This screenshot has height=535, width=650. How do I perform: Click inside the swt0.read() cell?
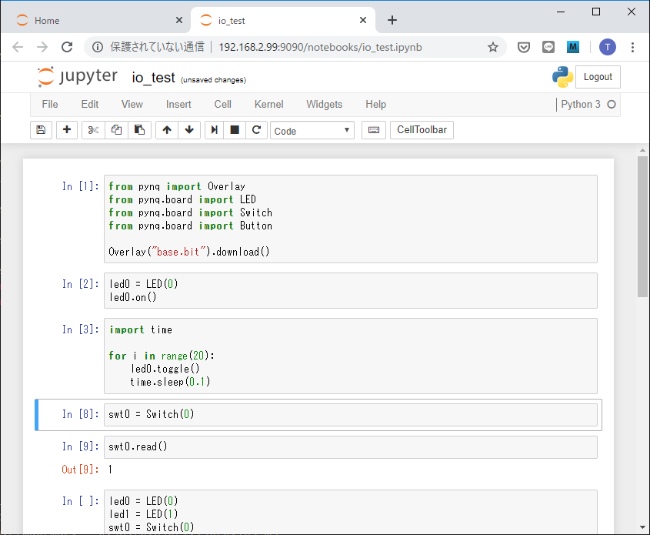point(350,447)
